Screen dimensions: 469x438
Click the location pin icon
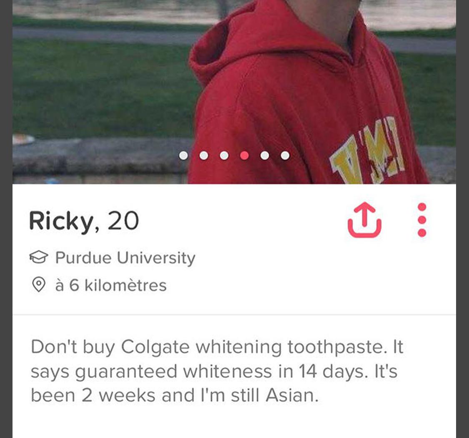(x=39, y=285)
